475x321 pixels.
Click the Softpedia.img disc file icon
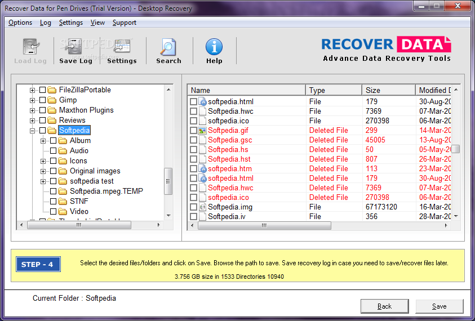tap(202, 207)
